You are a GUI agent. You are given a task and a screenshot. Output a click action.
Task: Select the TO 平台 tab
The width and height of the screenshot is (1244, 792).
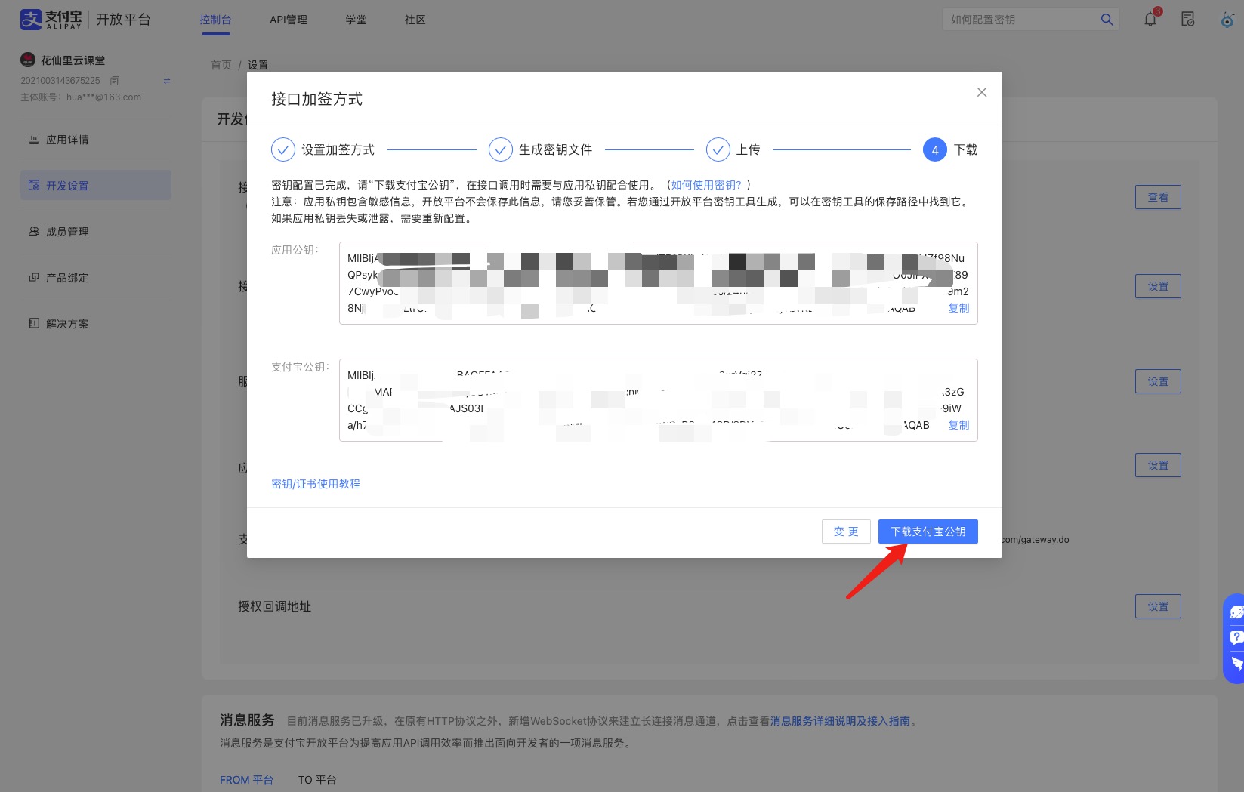pos(317,780)
